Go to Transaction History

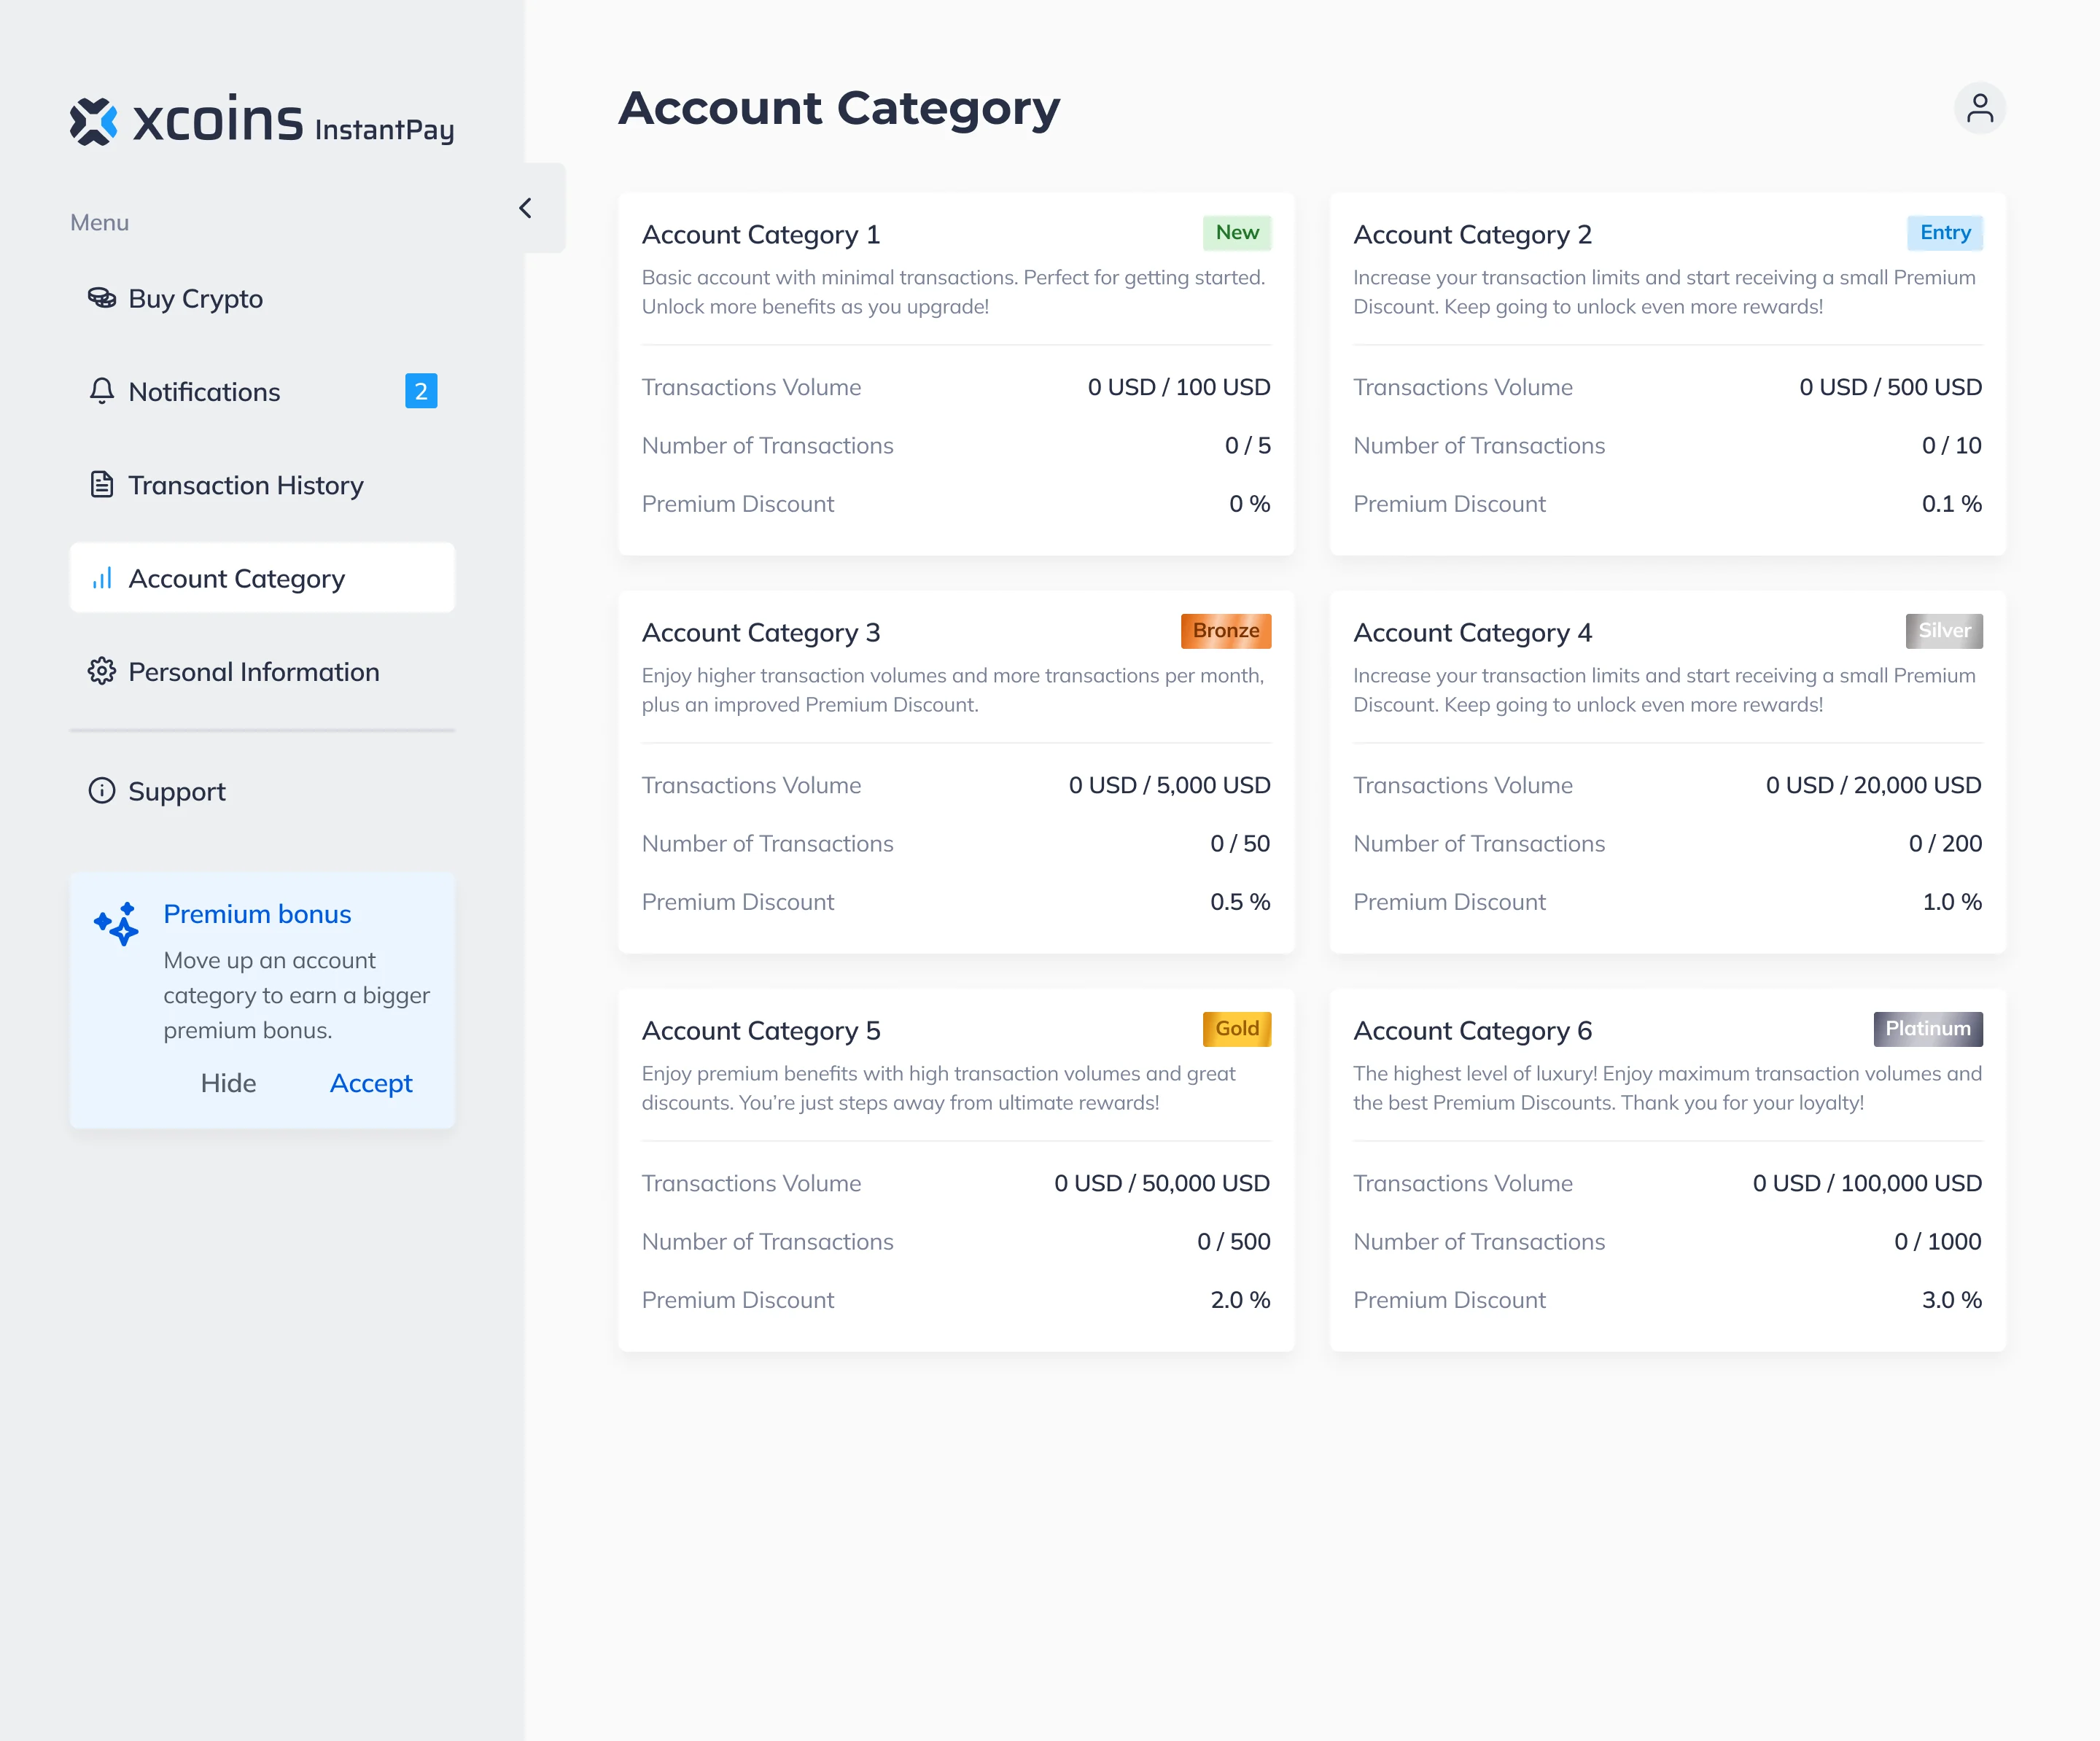(262, 484)
